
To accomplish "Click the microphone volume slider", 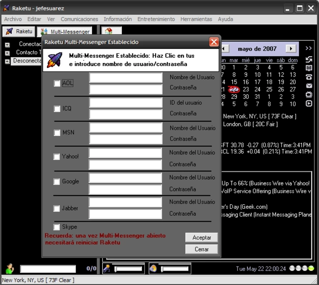I will (x=128, y=269).
